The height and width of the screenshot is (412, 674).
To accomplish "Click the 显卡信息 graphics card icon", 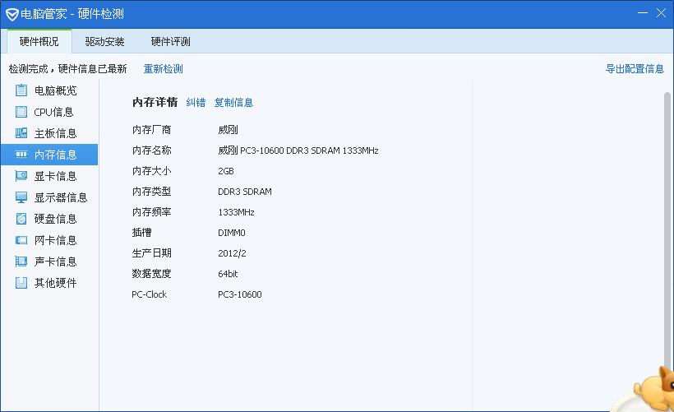I will [x=21, y=176].
